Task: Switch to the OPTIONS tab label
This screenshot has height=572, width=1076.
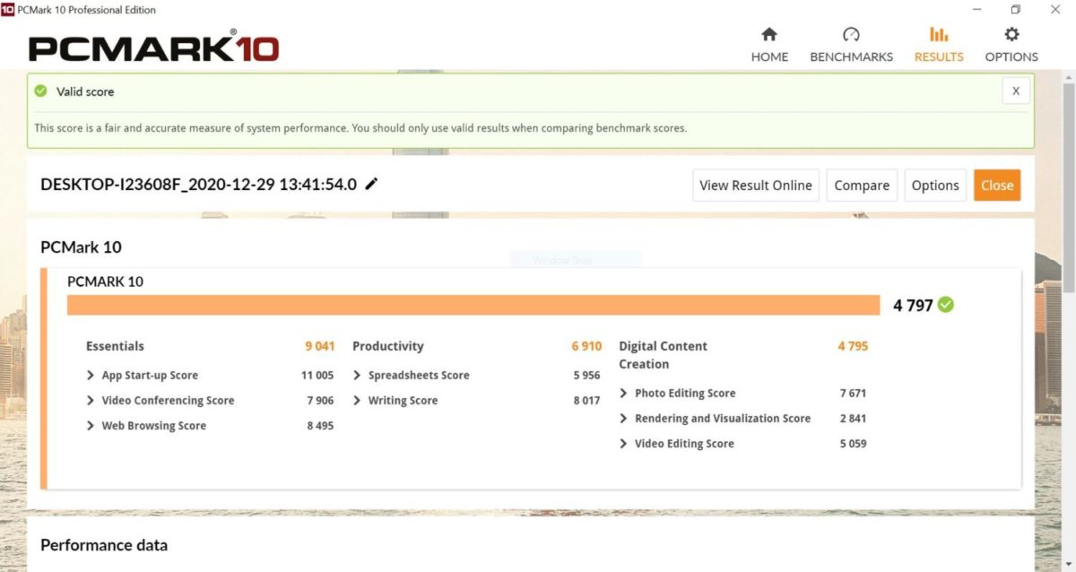Action: (1011, 56)
